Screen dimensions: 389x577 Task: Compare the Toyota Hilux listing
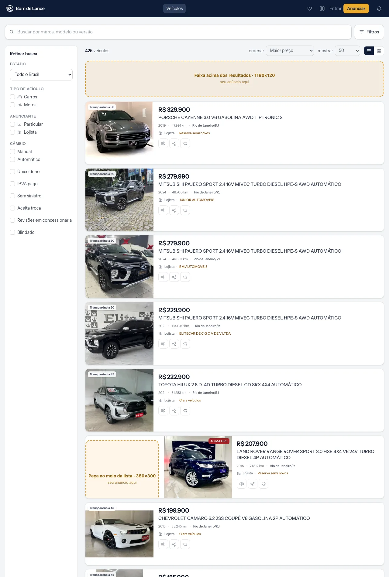click(x=163, y=411)
